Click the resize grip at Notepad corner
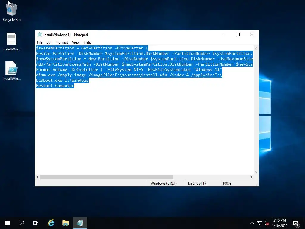The height and width of the screenshot is (229, 305). coord(257,184)
